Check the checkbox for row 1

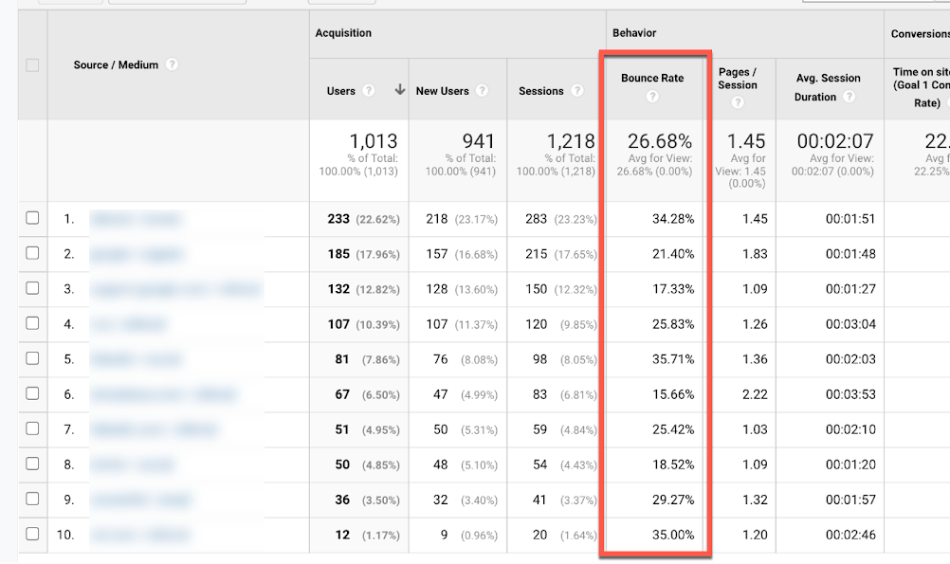pos(33,217)
